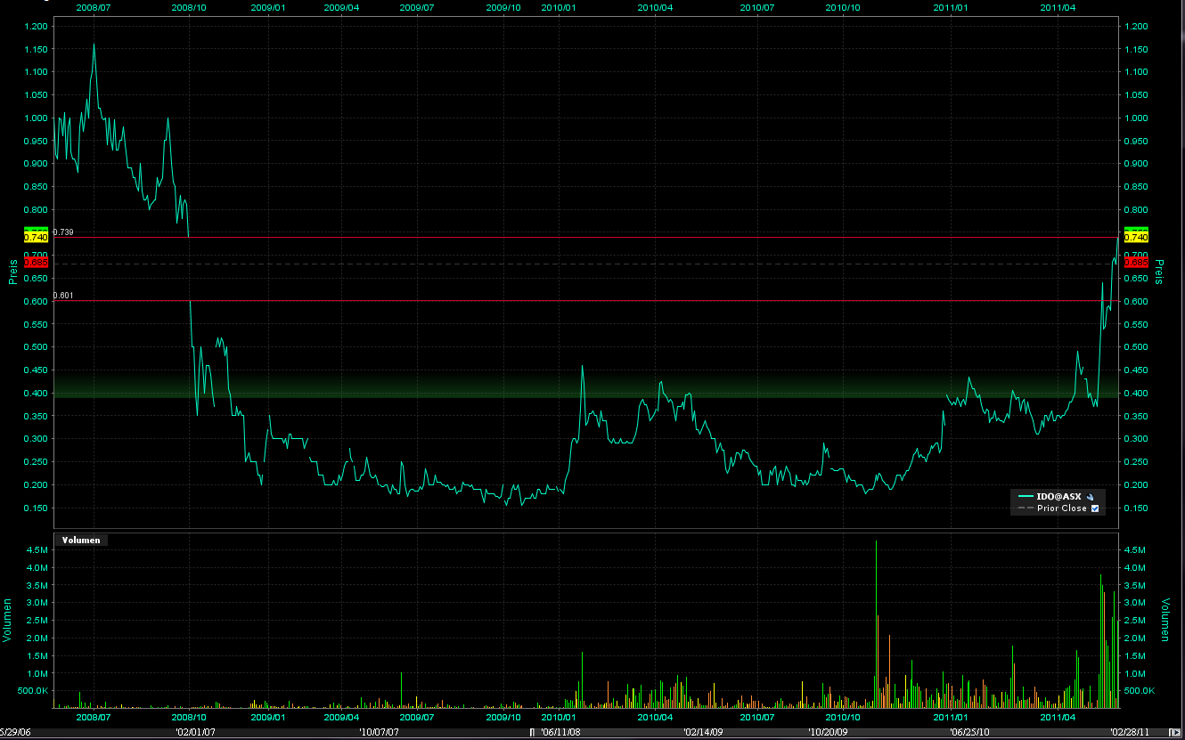Click the small marker next to '06/11/08 date
This screenshot has width=1185, height=740.
tap(533, 731)
